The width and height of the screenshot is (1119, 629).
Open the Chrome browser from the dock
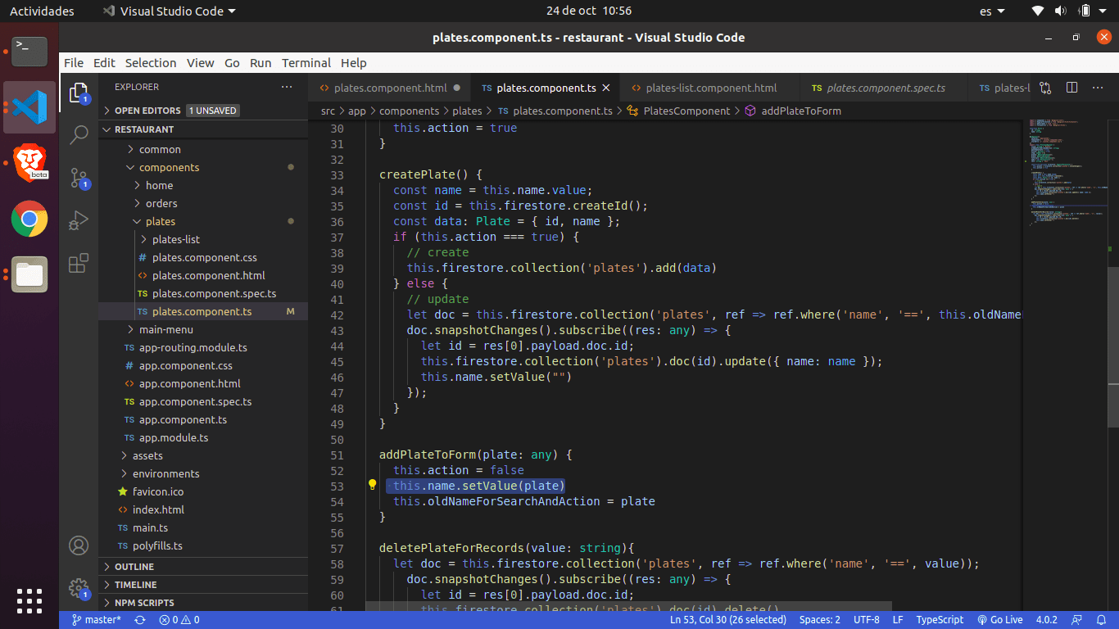coord(29,219)
